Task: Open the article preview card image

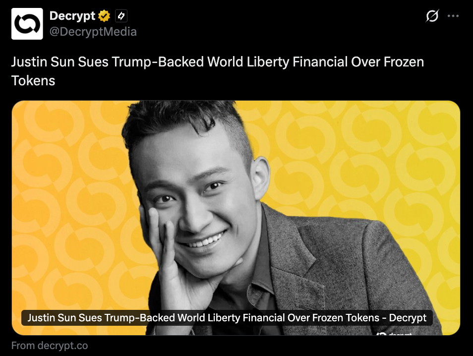Action: (236, 218)
